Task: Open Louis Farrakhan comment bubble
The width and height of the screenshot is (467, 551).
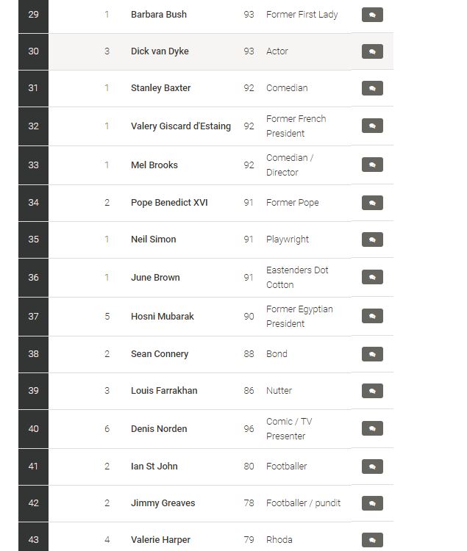Action: 372,391
